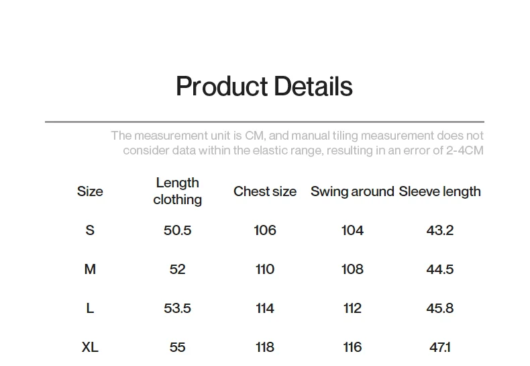Click the L size row label
The height and width of the screenshot is (366, 530).
pyautogui.click(x=90, y=308)
